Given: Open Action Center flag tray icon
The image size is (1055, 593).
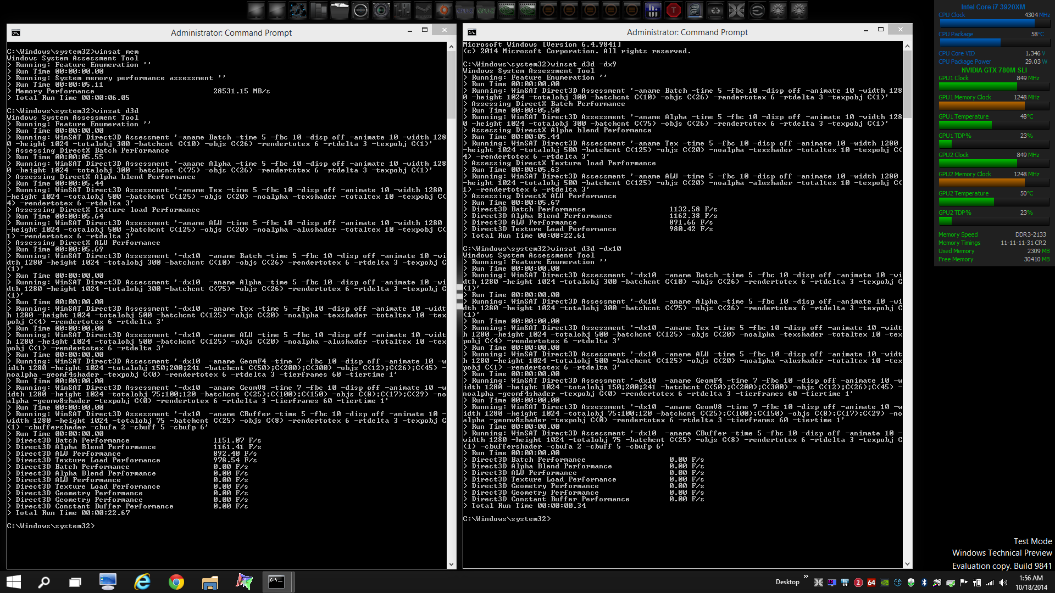Looking at the screenshot, I should tap(963, 583).
